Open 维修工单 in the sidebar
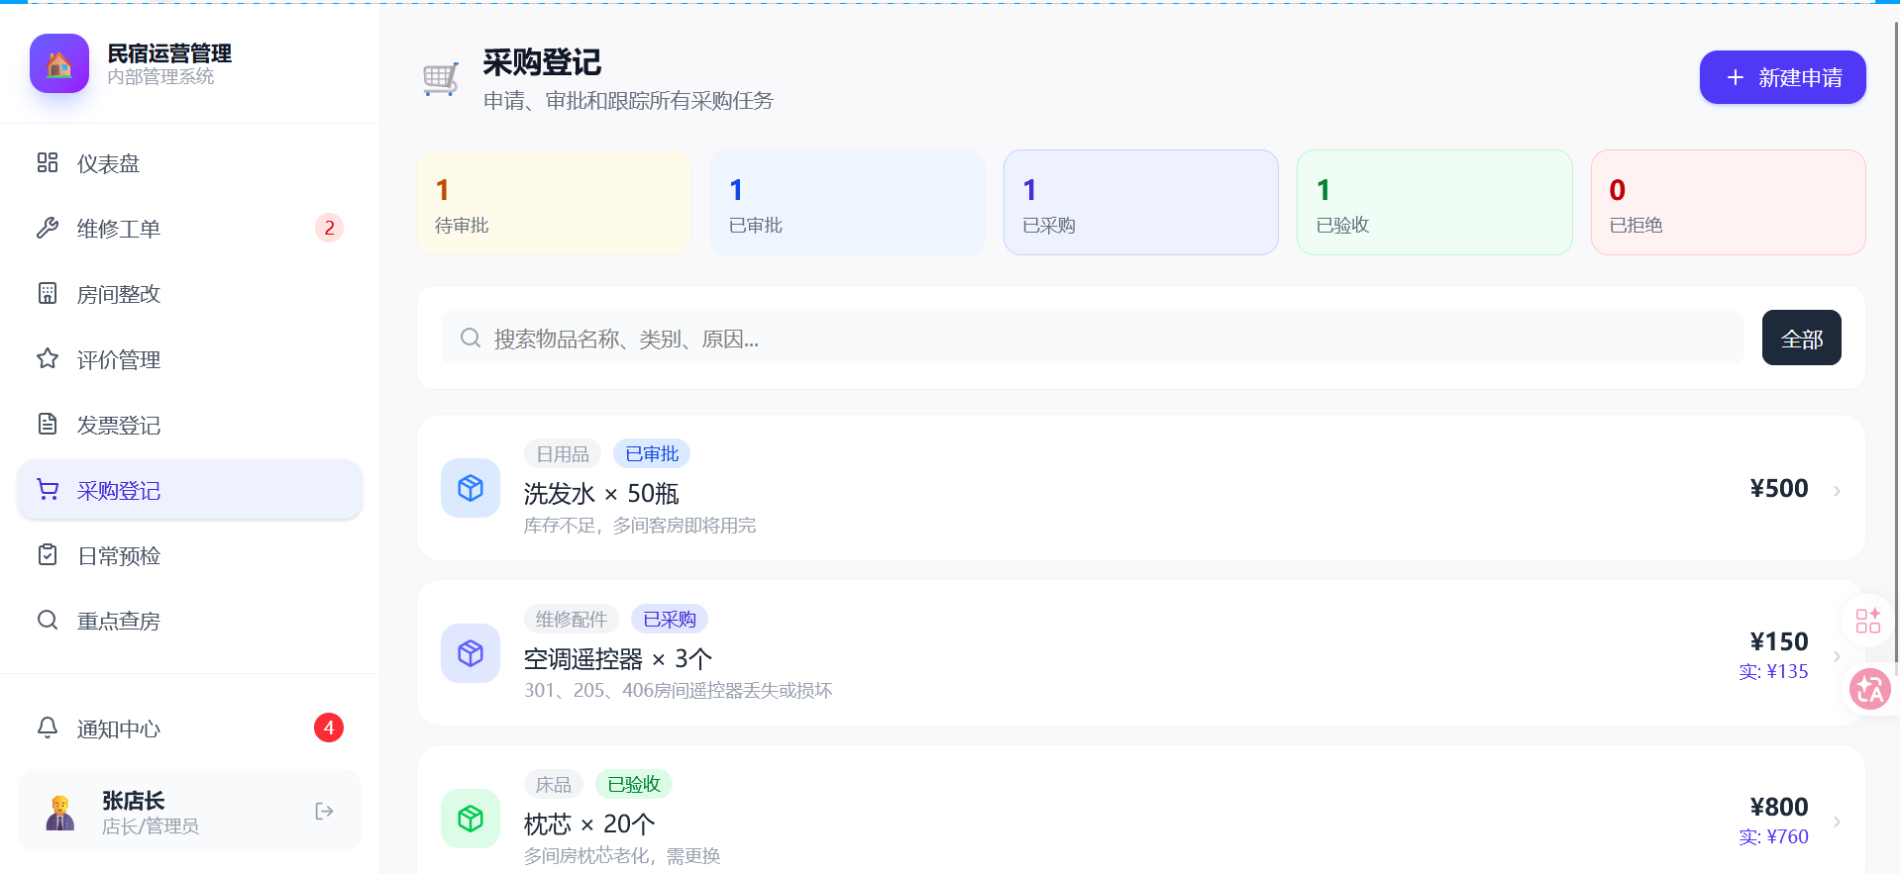The width and height of the screenshot is (1900, 874). [x=190, y=229]
